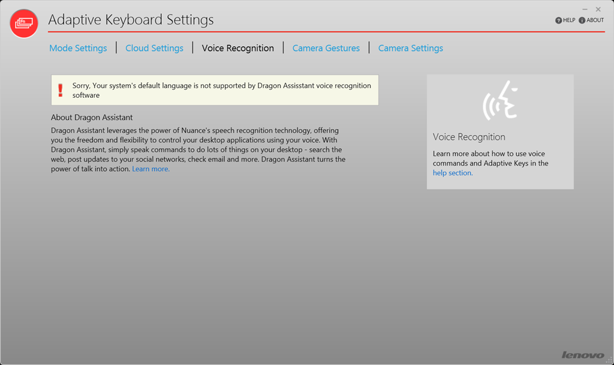Image resolution: width=614 pixels, height=365 pixels.
Task: Select the Voice Recognition tab
Action: tap(237, 48)
